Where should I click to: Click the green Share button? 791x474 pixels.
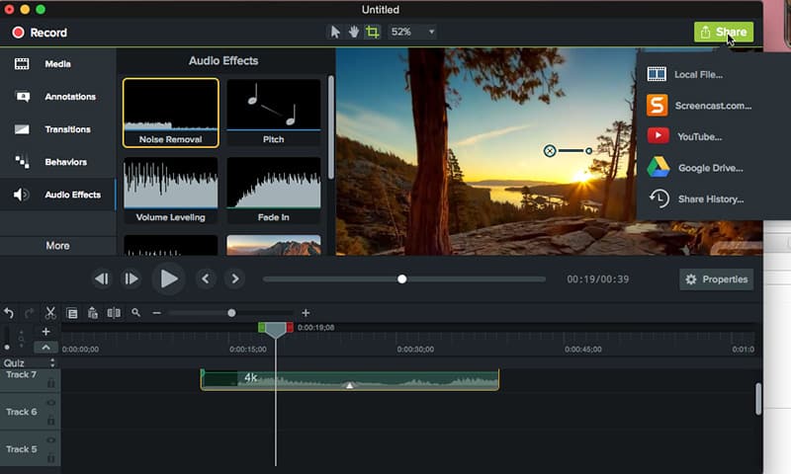click(x=724, y=33)
